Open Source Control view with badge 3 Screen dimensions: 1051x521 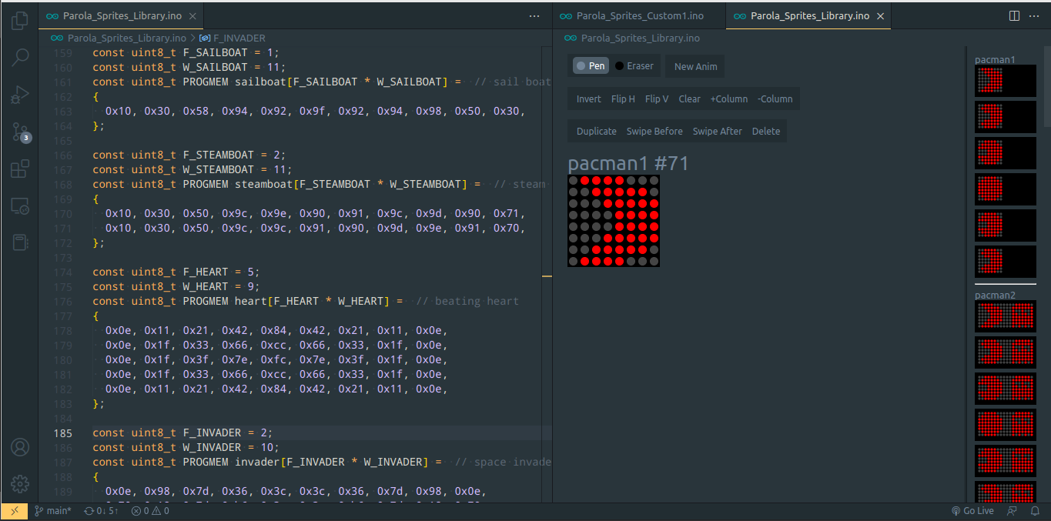click(x=20, y=132)
